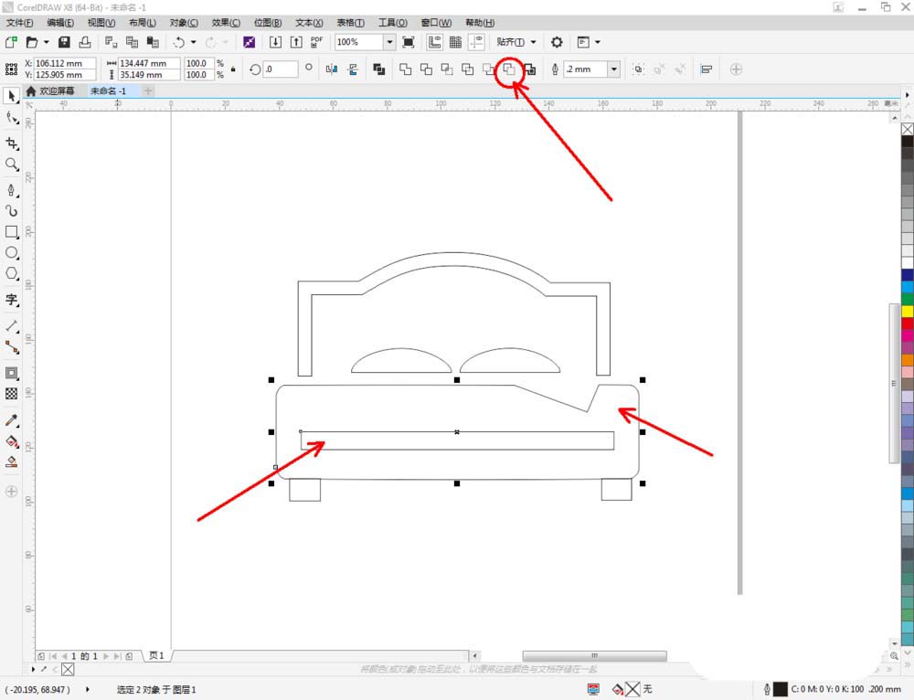The width and height of the screenshot is (914, 700).
Task: Click the yellow color swatch
Action: [x=907, y=312]
